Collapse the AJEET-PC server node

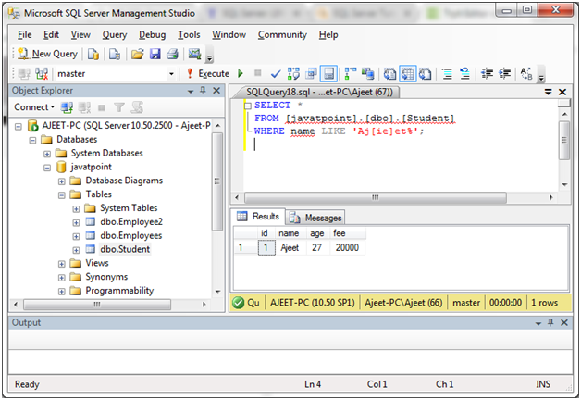pyautogui.click(x=19, y=127)
